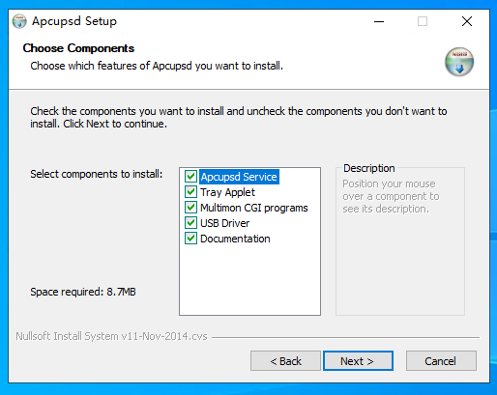Select the Tray Applet label
This screenshot has height=395, width=497.
point(227,192)
